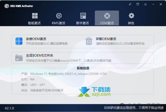Click 安装OEM激活 button title
166x112 pixels.
click(36, 39)
